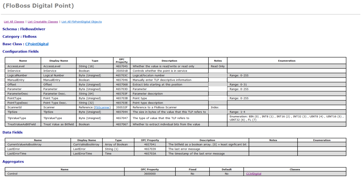
Task: Select the 'String (16)' type cell
Action: (x=95, y=66)
